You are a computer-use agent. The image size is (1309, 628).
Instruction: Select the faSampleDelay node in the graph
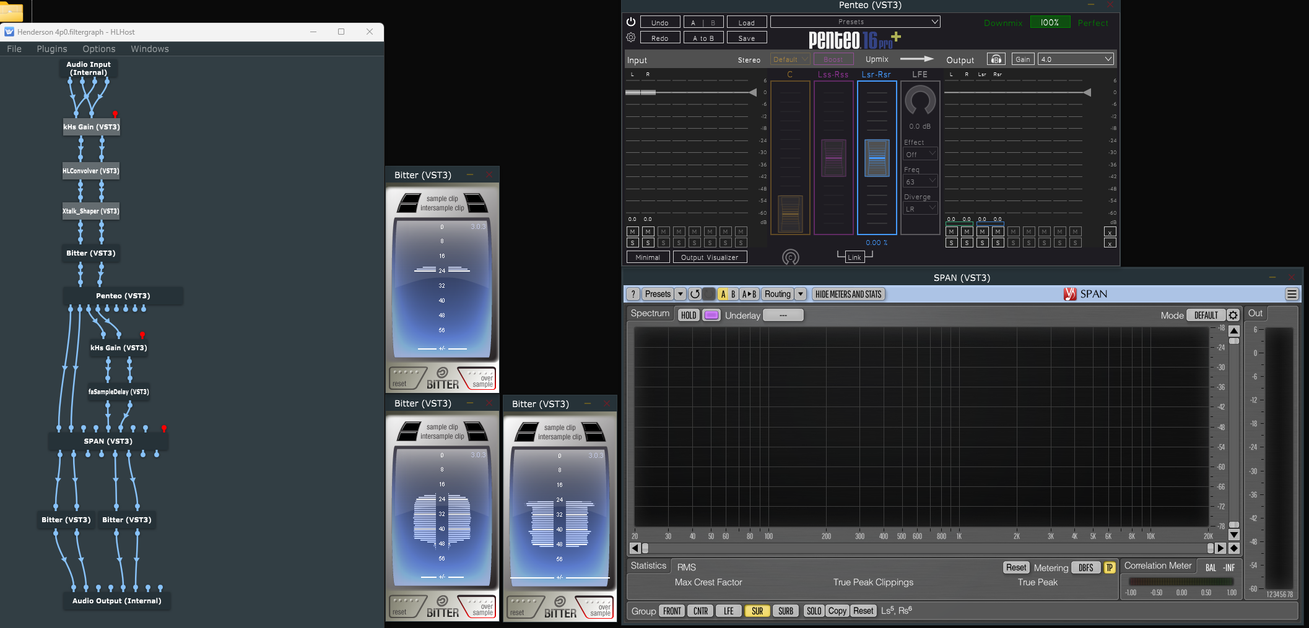[118, 392]
